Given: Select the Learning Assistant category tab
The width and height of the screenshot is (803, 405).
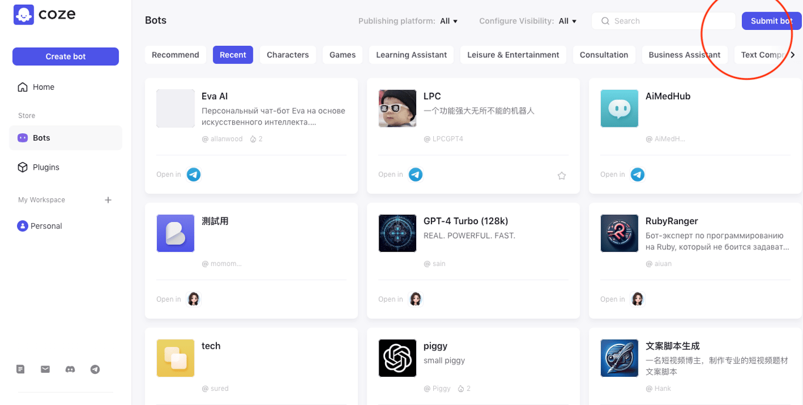Looking at the screenshot, I should [x=411, y=55].
